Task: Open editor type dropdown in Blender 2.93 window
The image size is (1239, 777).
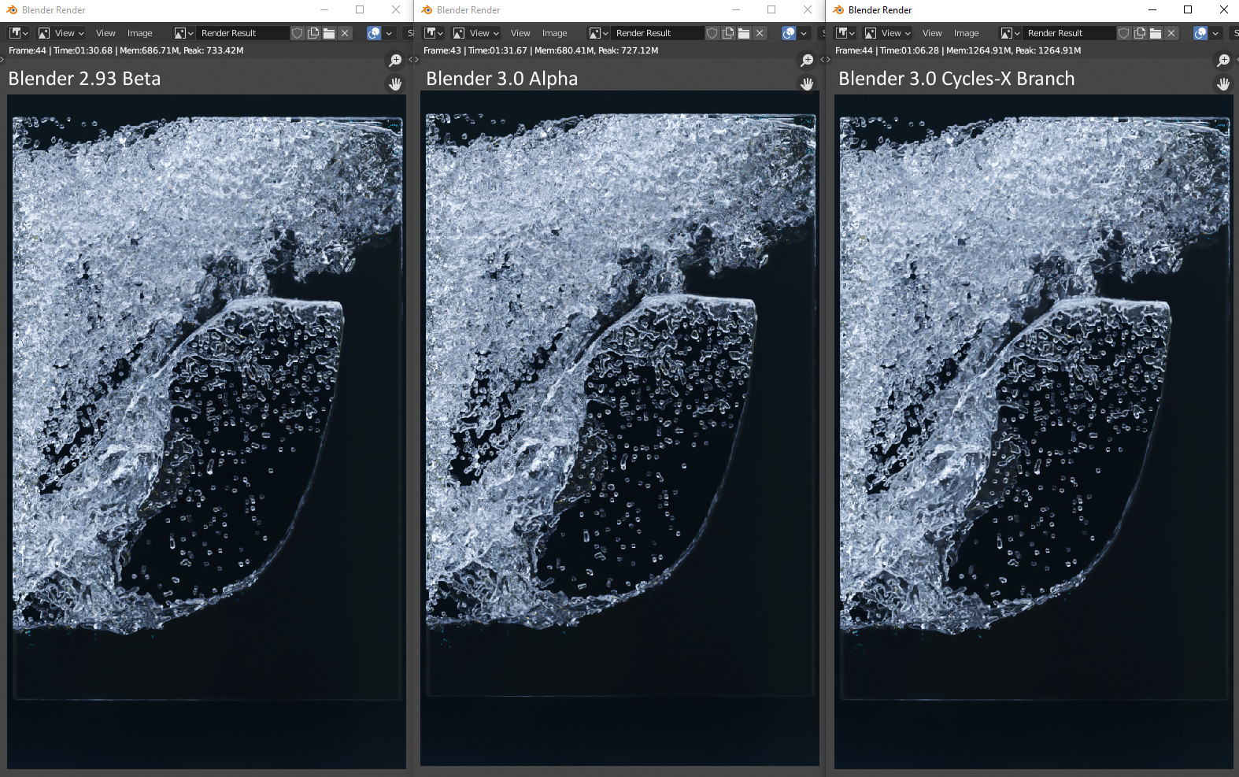Action: (18, 33)
